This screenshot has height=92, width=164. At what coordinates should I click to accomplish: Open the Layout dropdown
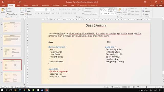pos(29,8)
